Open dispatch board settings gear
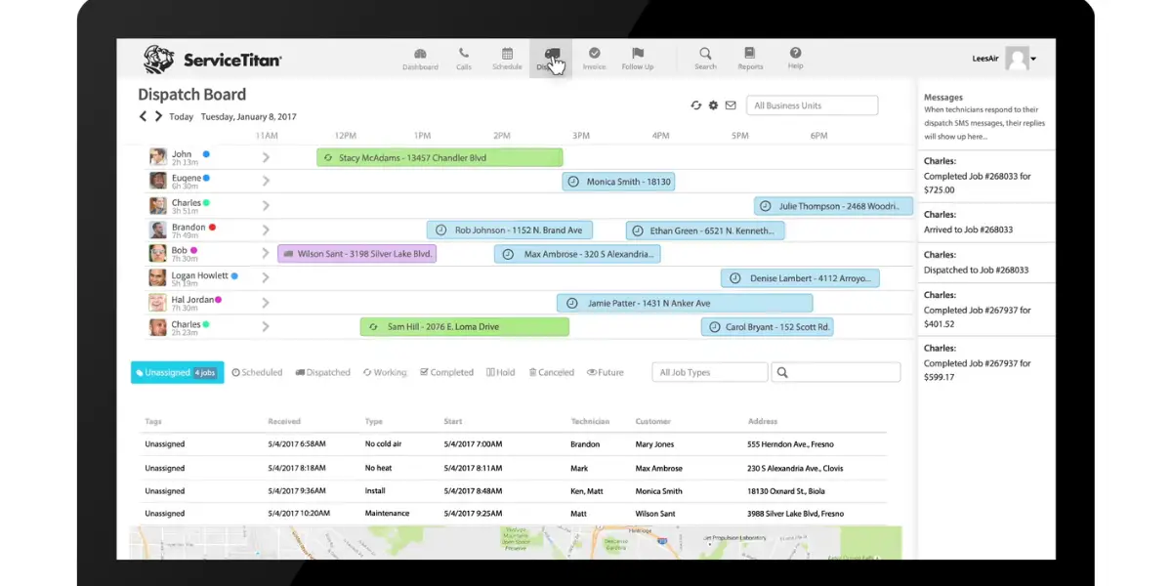This screenshot has width=1172, height=586. 713,105
